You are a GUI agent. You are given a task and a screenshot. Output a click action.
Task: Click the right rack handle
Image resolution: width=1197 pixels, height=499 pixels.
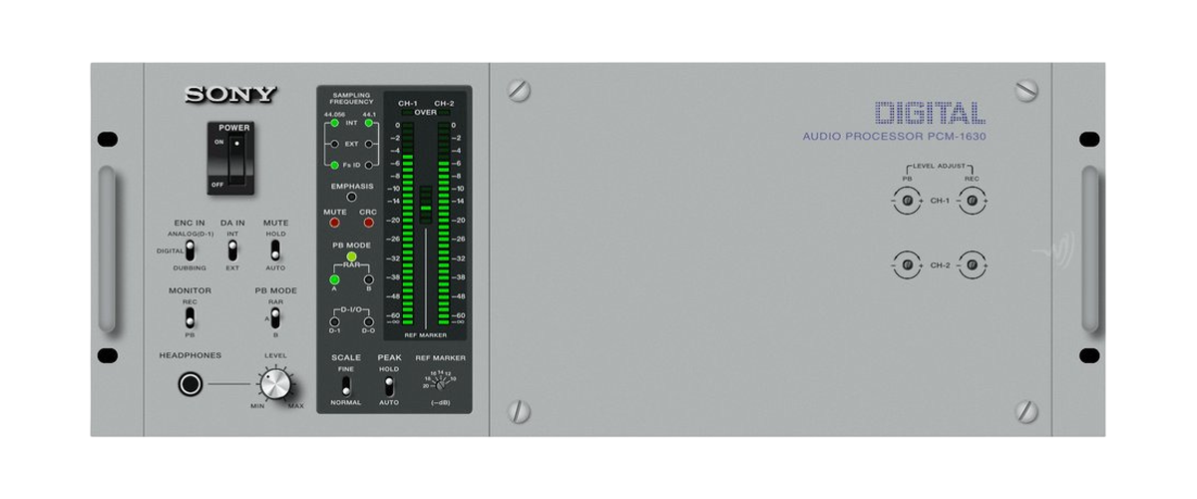1090,249
